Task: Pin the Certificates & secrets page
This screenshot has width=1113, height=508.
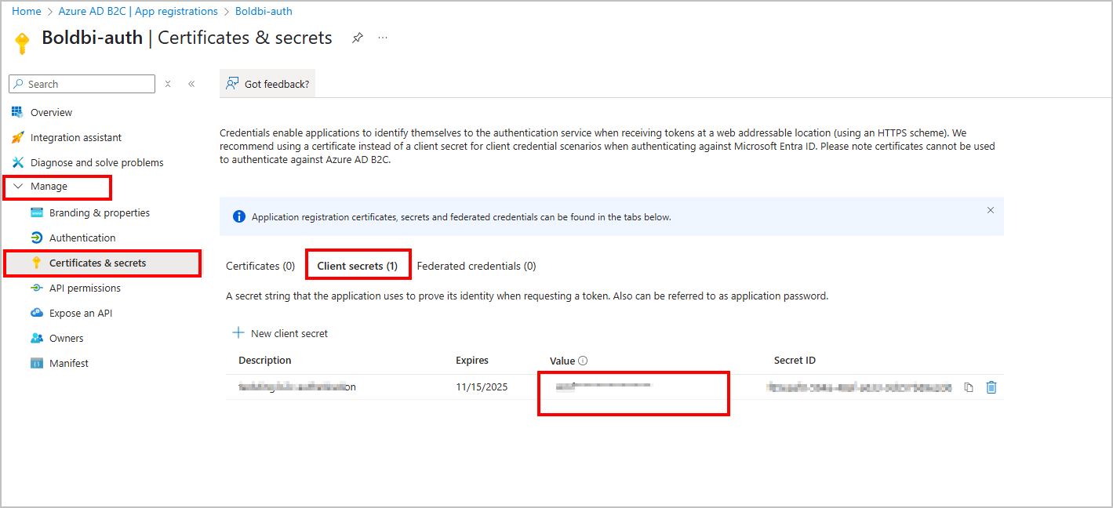Action: click(357, 37)
